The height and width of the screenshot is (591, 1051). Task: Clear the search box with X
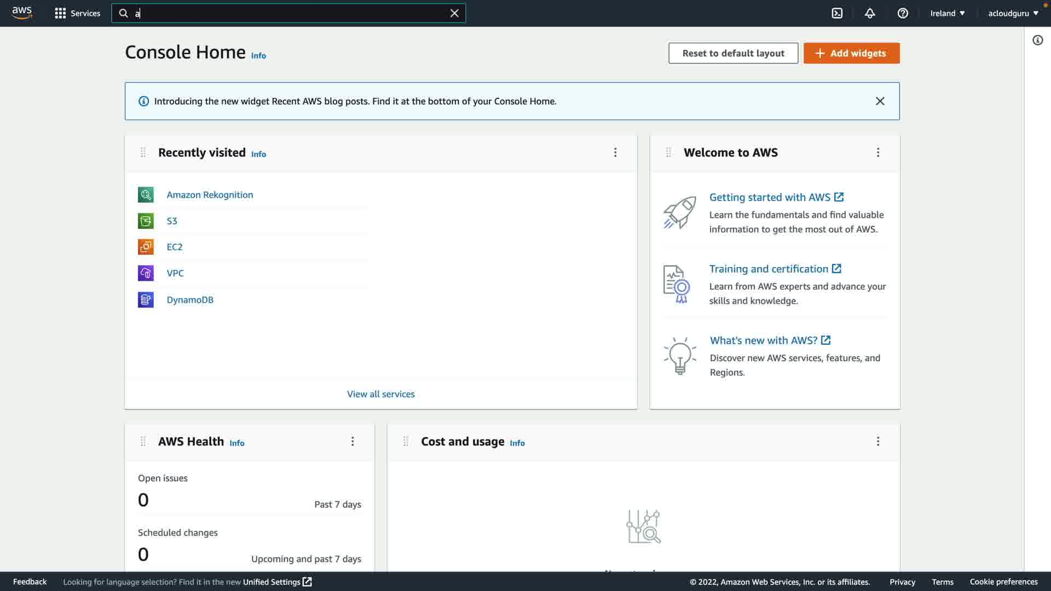pos(454,13)
